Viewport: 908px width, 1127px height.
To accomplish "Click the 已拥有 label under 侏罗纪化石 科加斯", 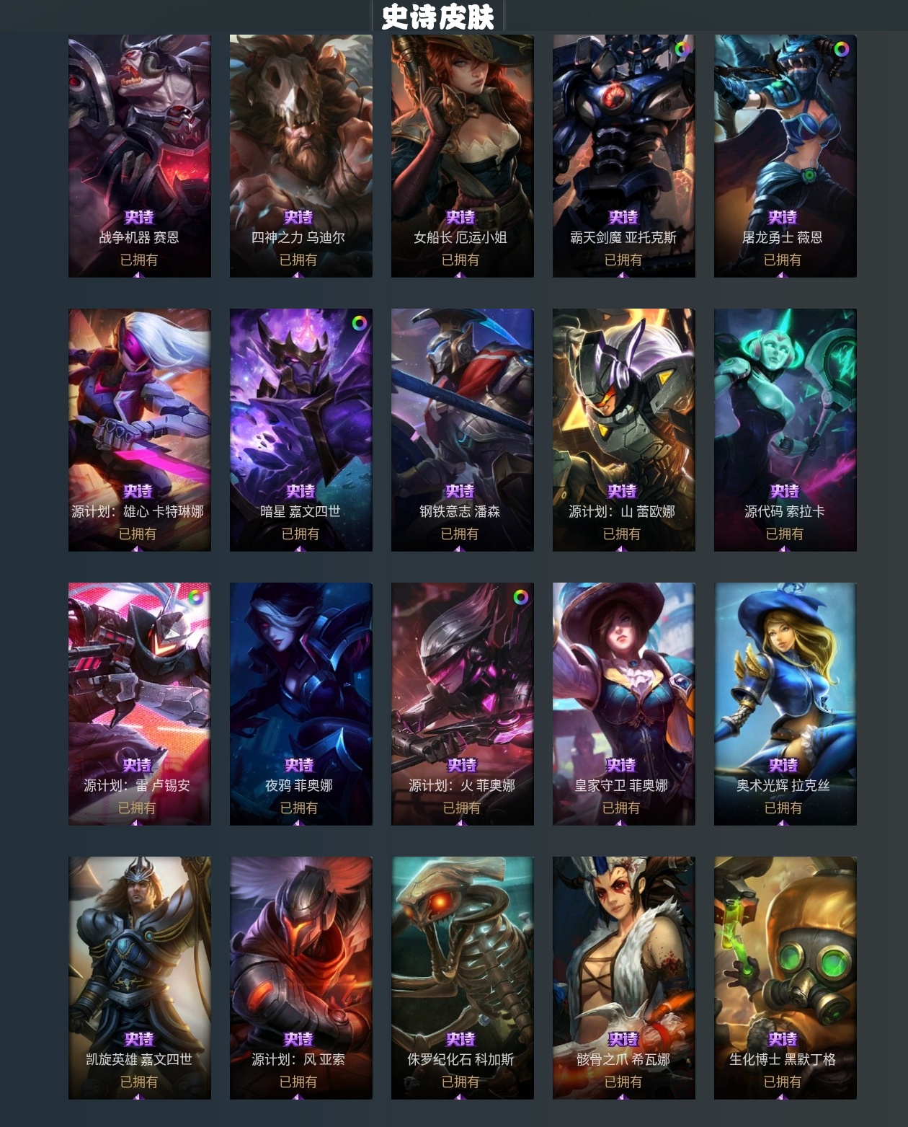I will click(x=460, y=1082).
